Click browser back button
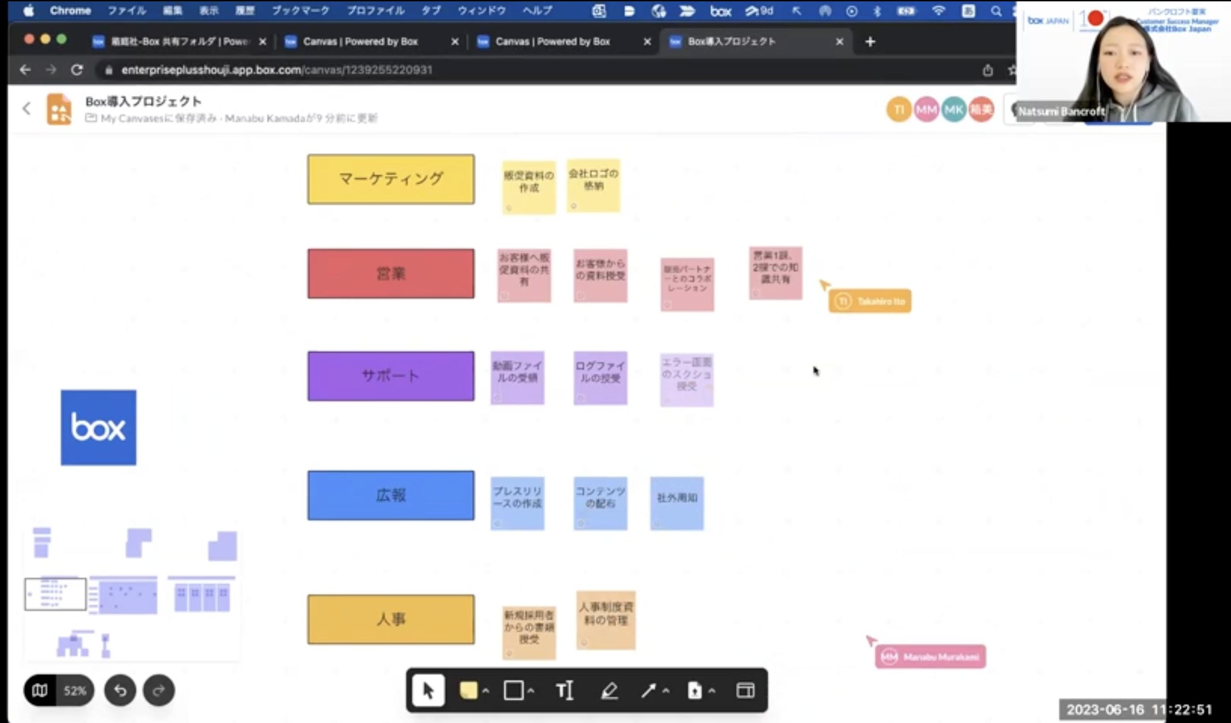Viewport: 1231px width, 723px height. [x=25, y=70]
